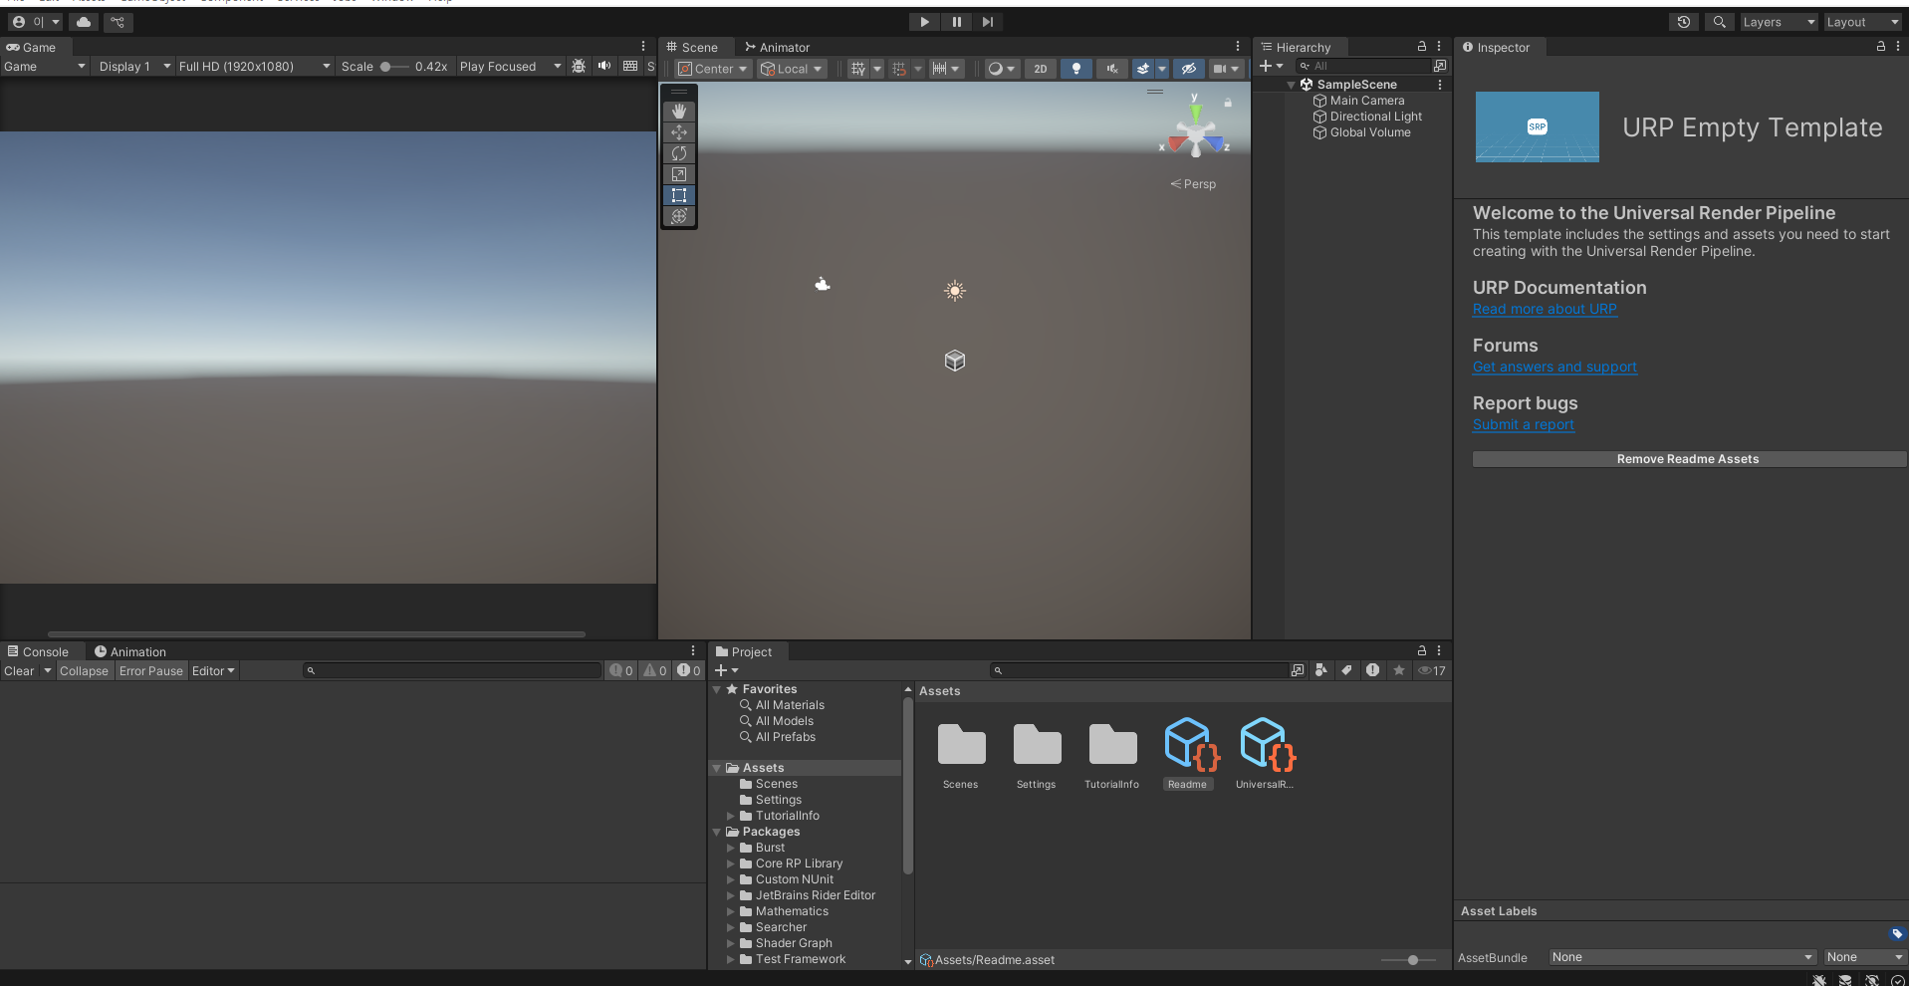Open the Local handle rotation dropdown

793,69
